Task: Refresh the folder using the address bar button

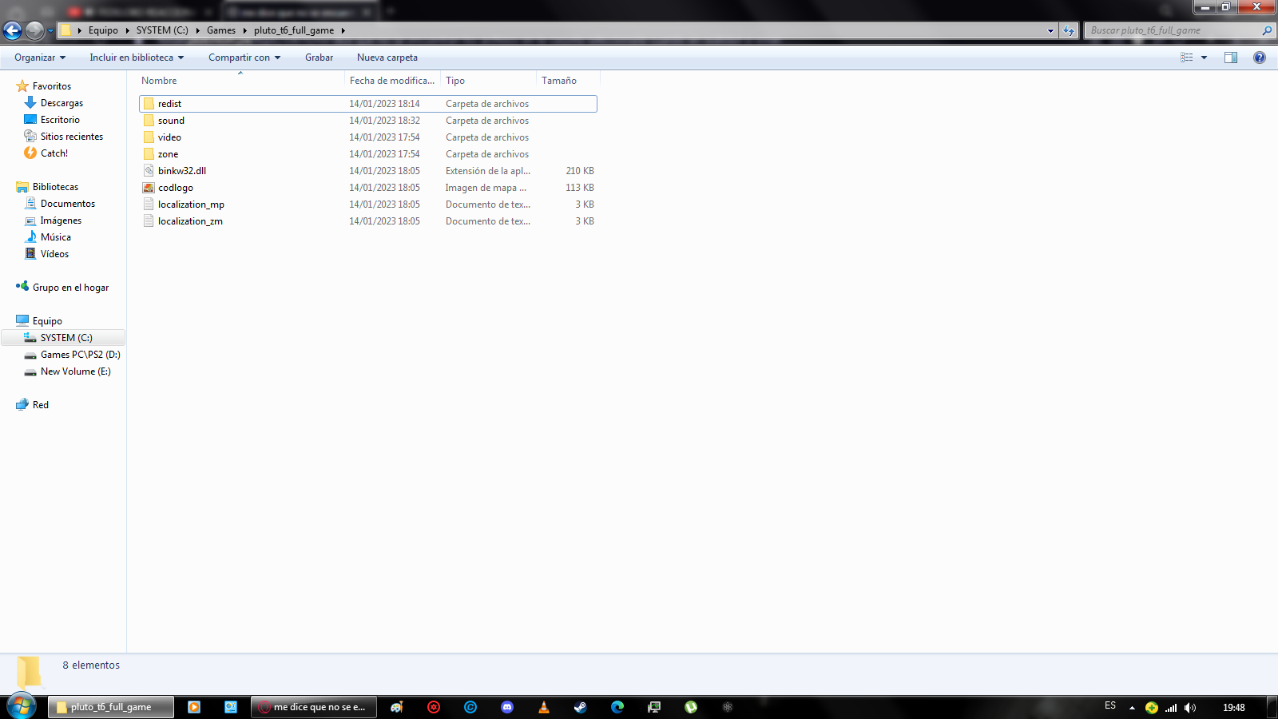Action: 1069,30
